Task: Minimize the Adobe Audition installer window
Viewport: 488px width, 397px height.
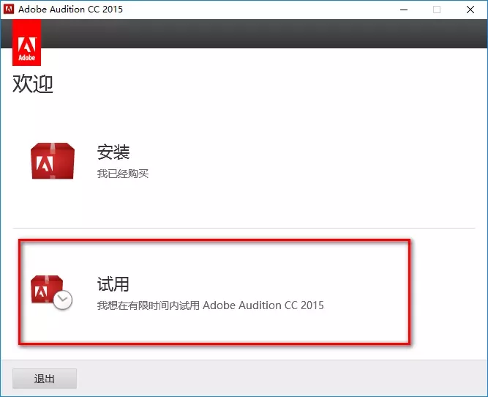Action: click(x=403, y=10)
